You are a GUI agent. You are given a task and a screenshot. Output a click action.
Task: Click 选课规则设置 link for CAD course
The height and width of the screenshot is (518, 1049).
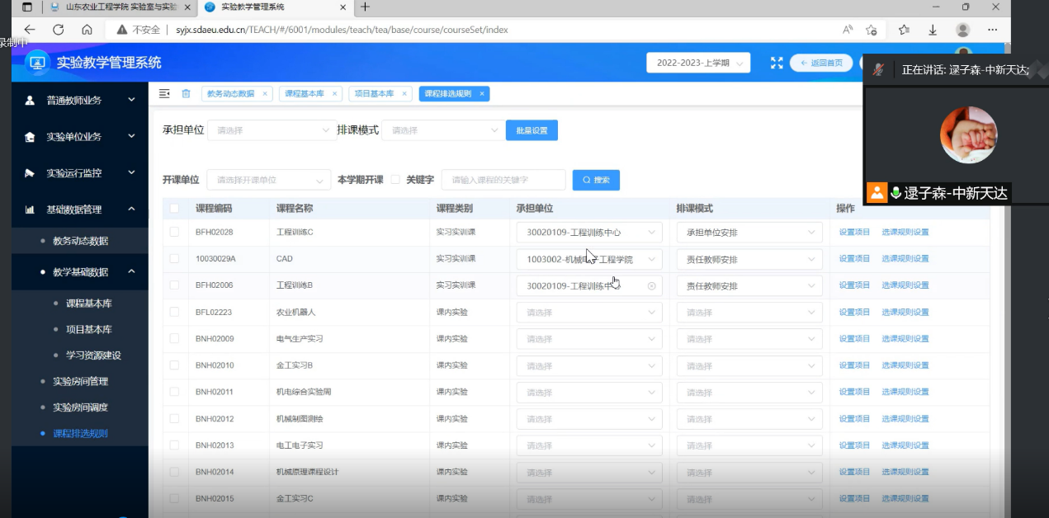pos(905,259)
